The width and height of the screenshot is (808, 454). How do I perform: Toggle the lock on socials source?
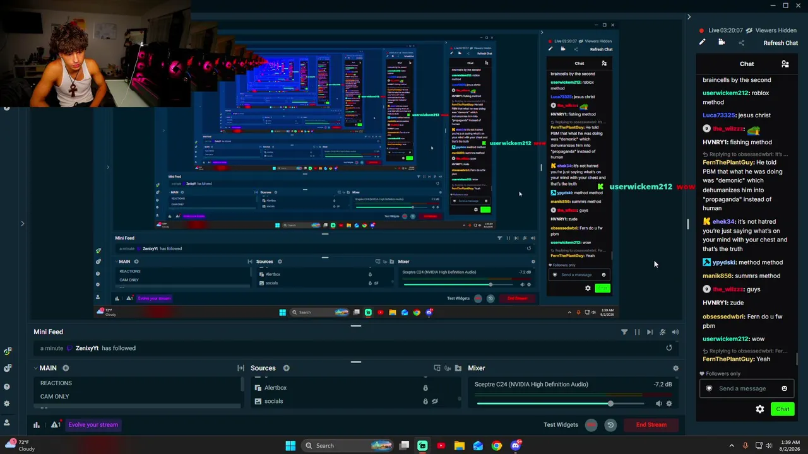coord(425,401)
